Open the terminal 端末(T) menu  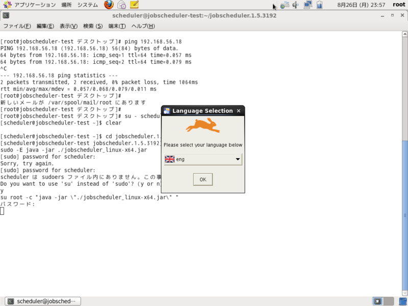(x=117, y=26)
